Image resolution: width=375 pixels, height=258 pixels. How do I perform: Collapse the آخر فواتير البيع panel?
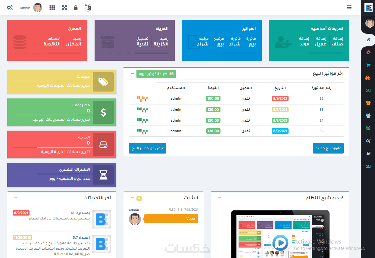coord(132,73)
